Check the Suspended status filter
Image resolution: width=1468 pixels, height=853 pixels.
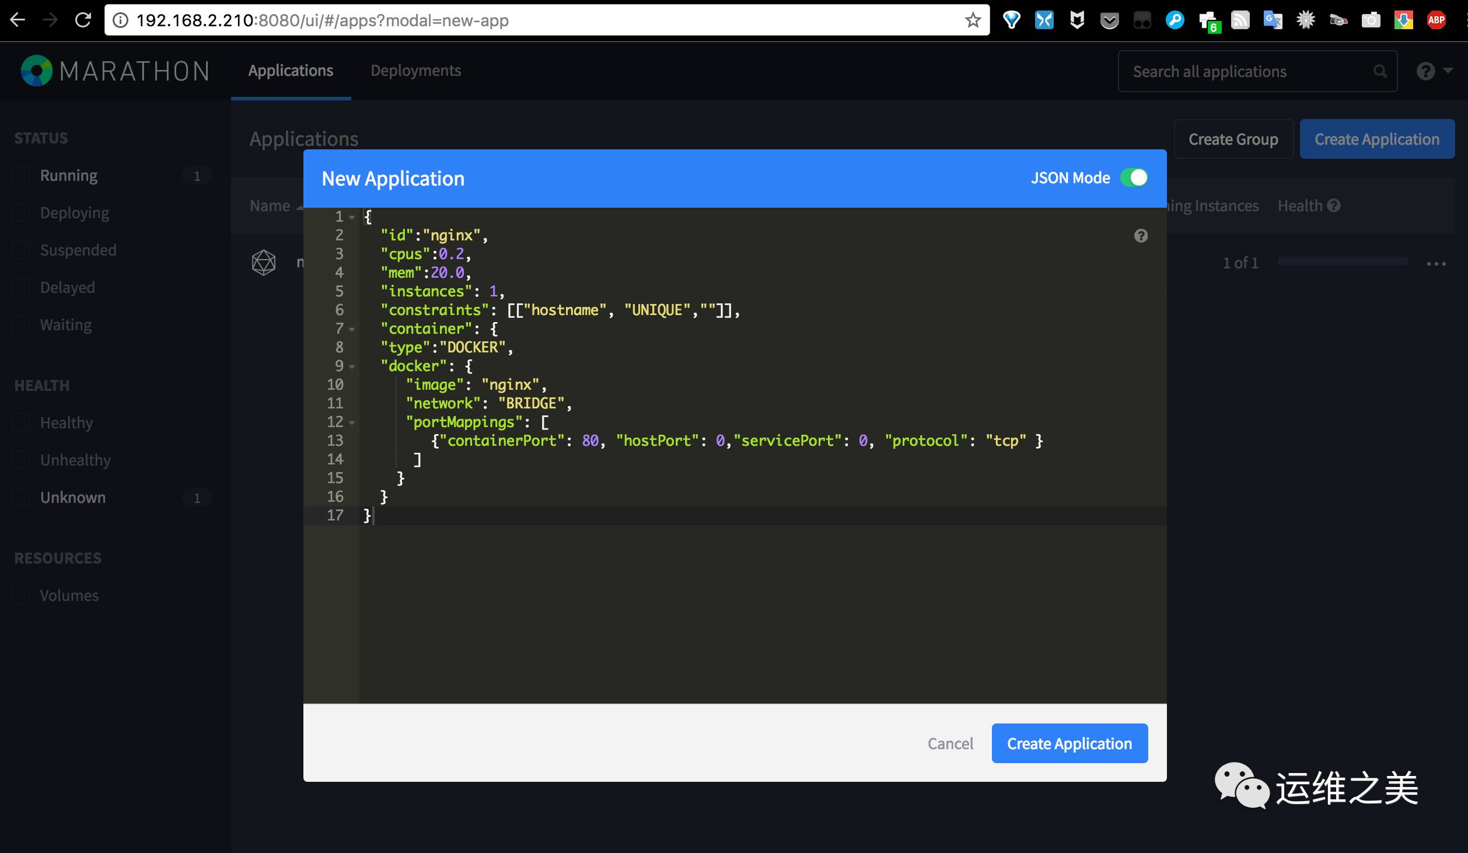click(21, 250)
